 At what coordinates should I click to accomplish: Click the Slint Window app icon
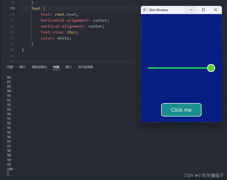145,10
